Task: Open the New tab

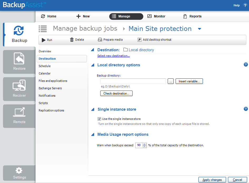Action: pos(83,16)
